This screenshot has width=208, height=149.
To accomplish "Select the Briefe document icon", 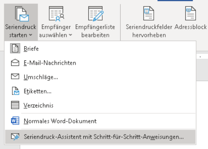I will pyautogui.click(x=15, y=48).
